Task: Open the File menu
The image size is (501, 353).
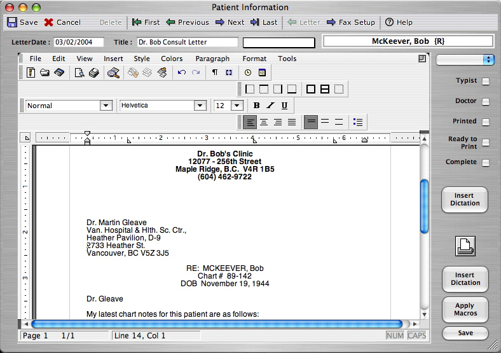Action: [x=36, y=59]
